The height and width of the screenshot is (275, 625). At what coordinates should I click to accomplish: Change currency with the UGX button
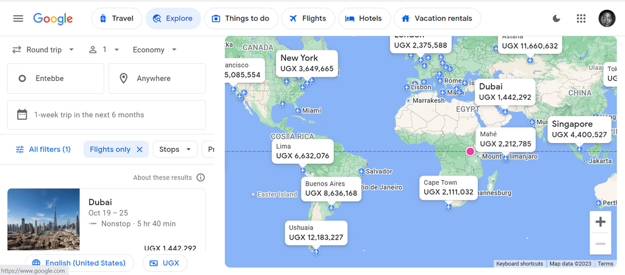click(165, 263)
